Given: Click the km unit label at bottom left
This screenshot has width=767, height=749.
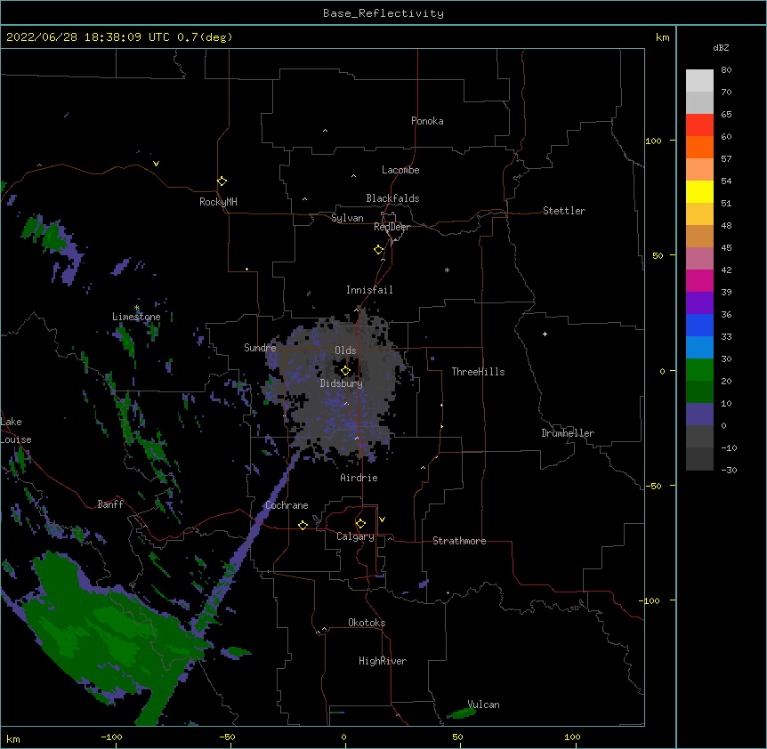Looking at the screenshot, I should tap(13, 738).
